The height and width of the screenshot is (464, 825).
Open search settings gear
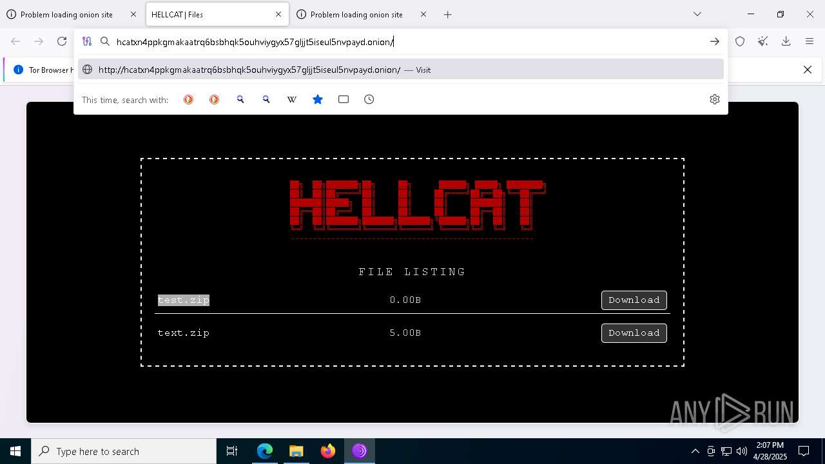714,99
